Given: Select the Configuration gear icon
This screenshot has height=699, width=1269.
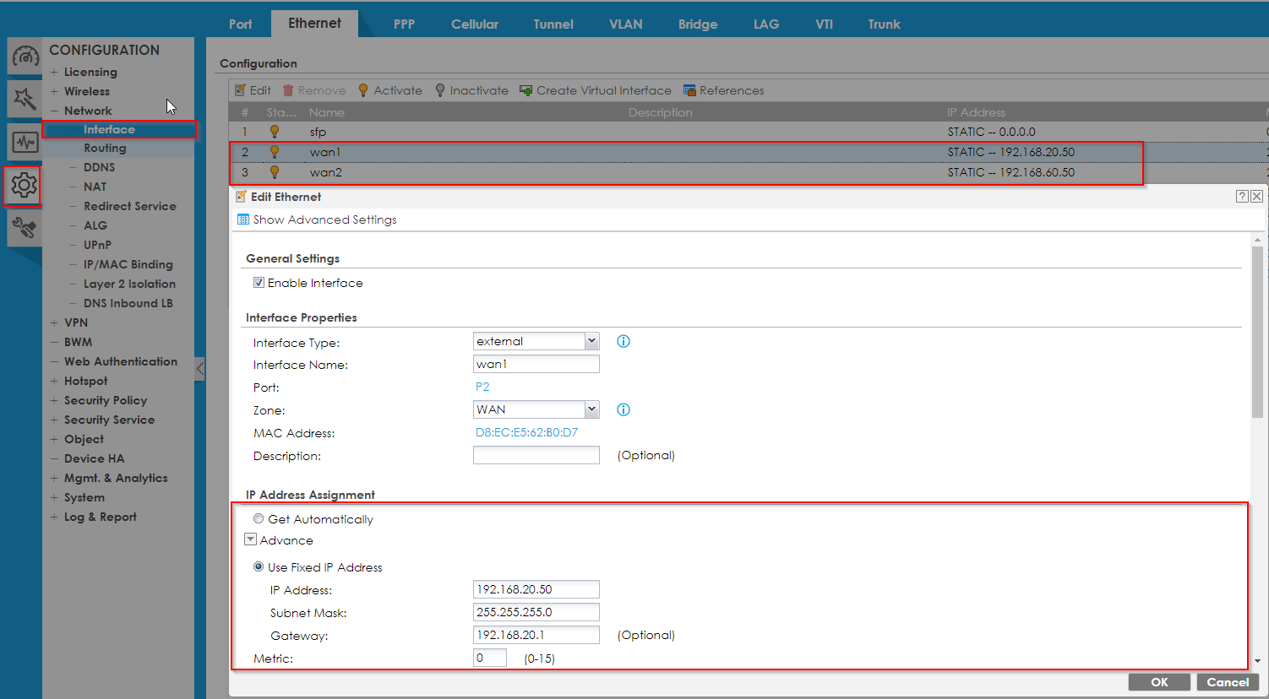Looking at the screenshot, I should (24, 185).
